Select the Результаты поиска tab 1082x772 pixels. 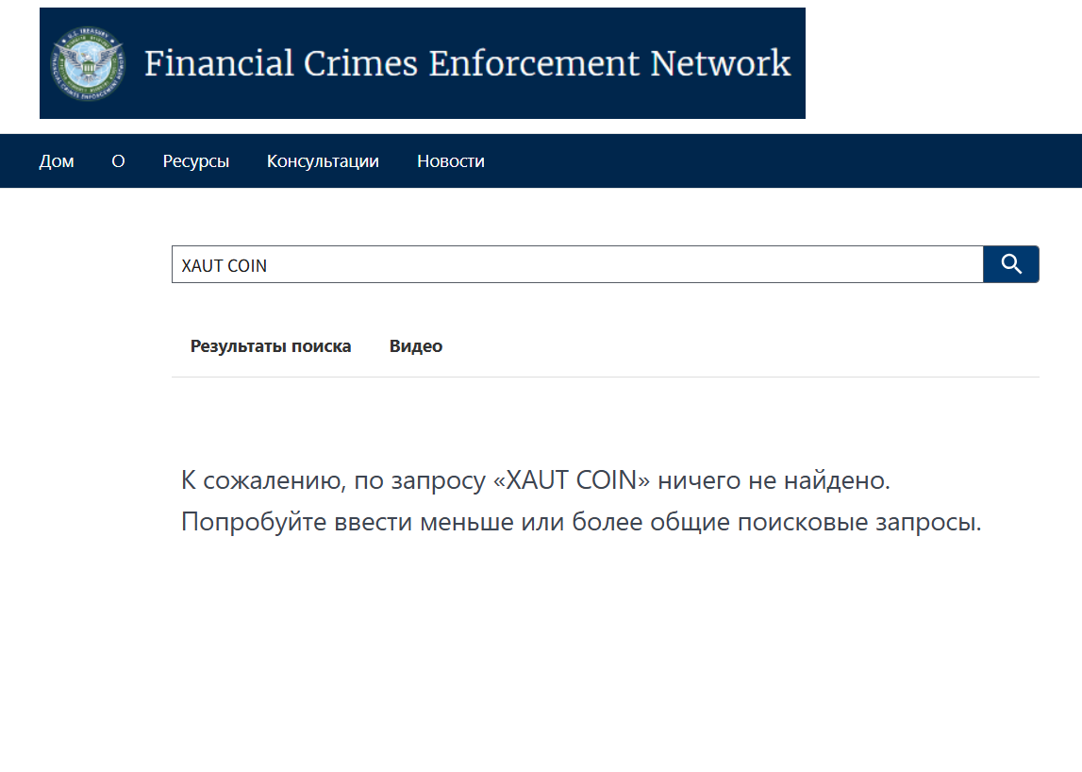pyautogui.click(x=272, y=345)
